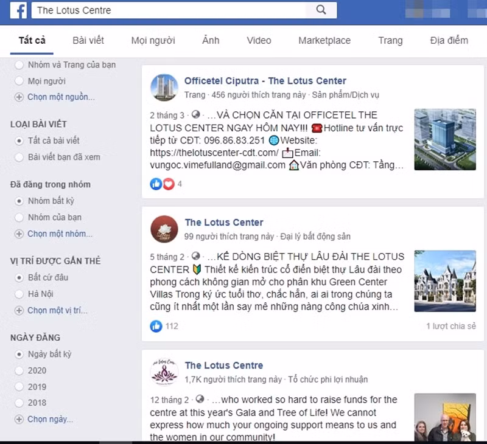
Task: Click the heart reaction icon on first post
Action: point(168,184)
